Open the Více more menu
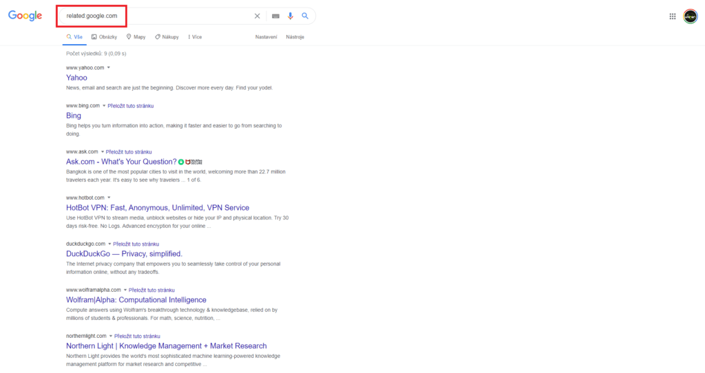Image resolution: width=705 pixels, height=373 pixels. [195, 36]
